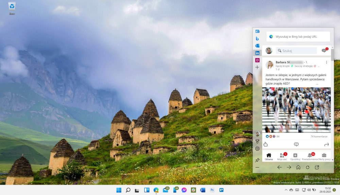Open Widgets on the taskbar
The height and width of the screenshot is (195, 340).
[147, 190]
